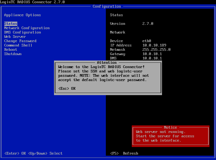
Task: Choose the Change Password option
Action: click(20, 41)
